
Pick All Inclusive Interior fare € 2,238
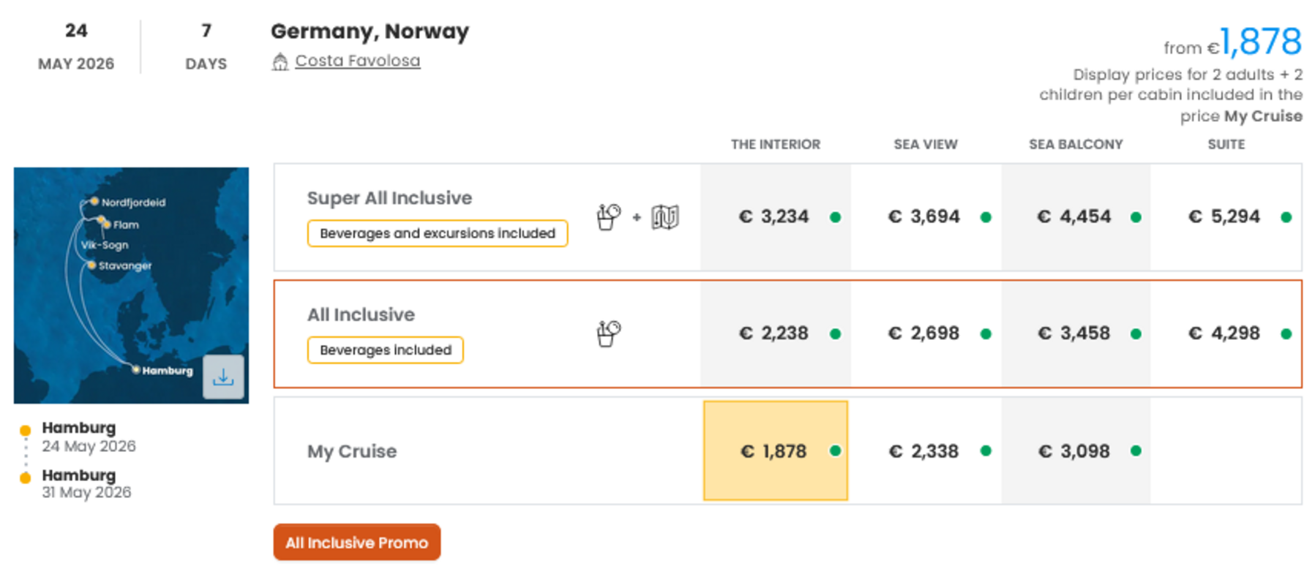coord(775,333)
